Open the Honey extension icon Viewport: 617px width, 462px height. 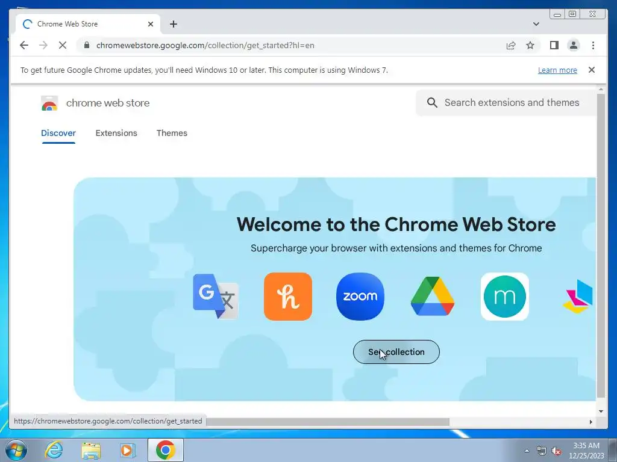(x=288, y=296)
